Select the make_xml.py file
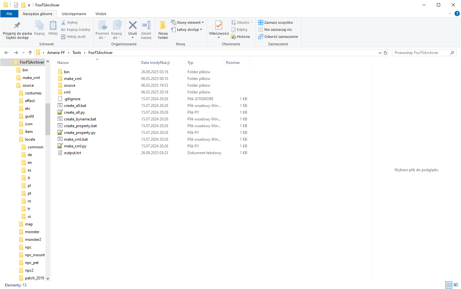This screenshot has width=461, height=289. [x=75, y=146]
